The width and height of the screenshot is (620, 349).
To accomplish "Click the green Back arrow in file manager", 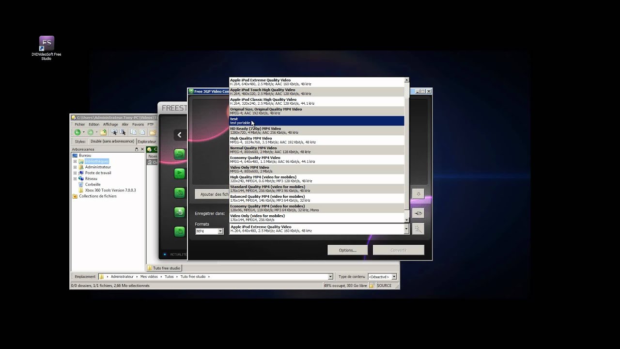I will tap(77, 132).
